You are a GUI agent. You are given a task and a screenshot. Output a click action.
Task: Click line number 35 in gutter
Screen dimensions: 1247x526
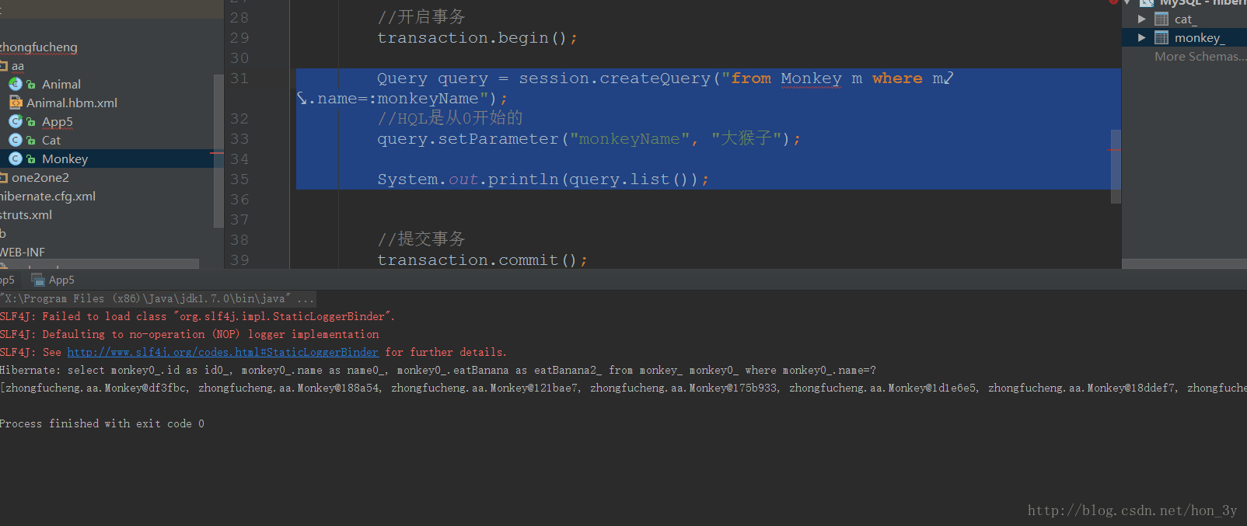coord(239,179)
